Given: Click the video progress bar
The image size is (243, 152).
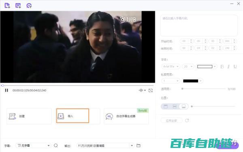Looking at the screenshot, I should (x=77, y=85).
